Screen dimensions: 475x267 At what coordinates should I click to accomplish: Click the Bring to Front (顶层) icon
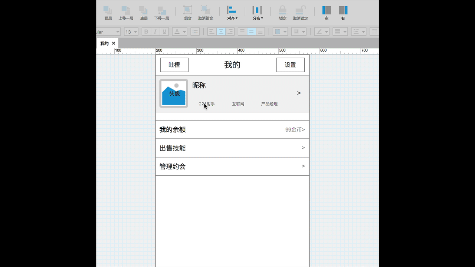point(108,11)
